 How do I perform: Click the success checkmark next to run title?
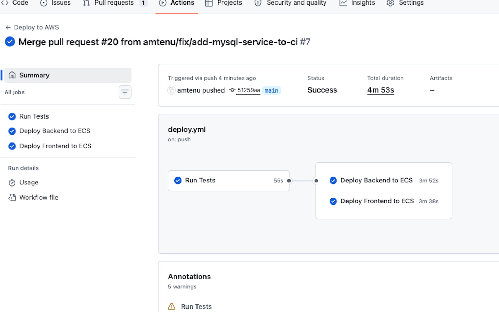tap(10, 42)
